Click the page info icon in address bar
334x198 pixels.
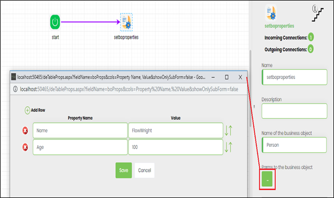(x=15, y=89)
